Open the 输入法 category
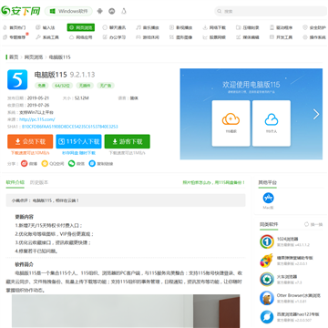 [x=46, y=27]
